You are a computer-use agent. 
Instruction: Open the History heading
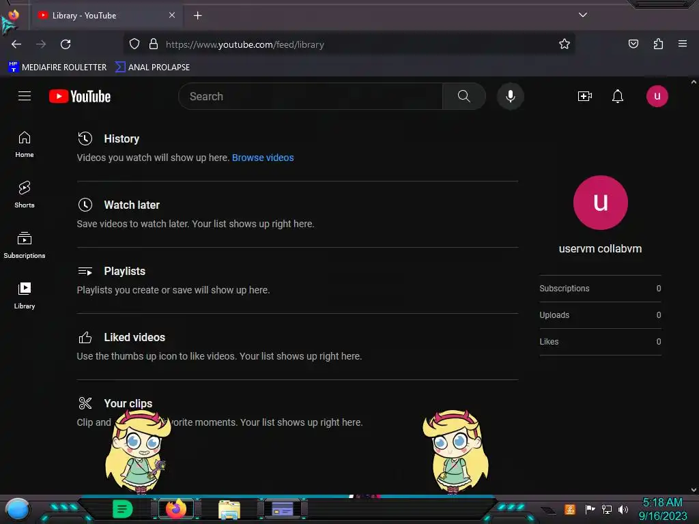point(122,139)
